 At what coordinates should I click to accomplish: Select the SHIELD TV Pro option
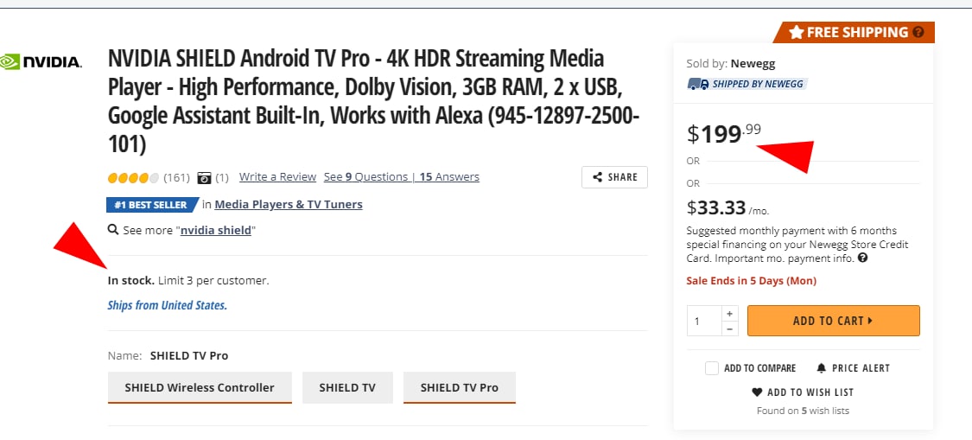[x=460, y=388]
